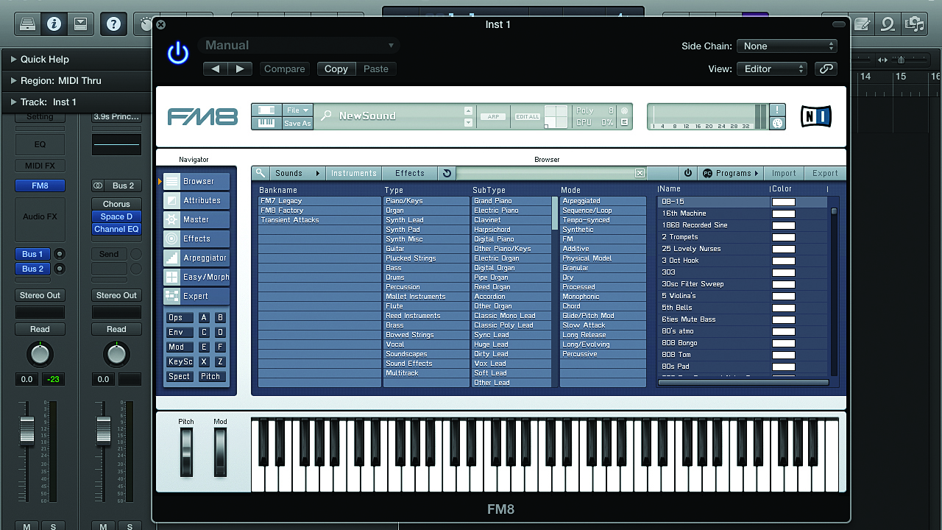This screenshot has height=530, width=942.
Task: Select the Channel EQ insert slot
Action: click(x=116, y=229)
